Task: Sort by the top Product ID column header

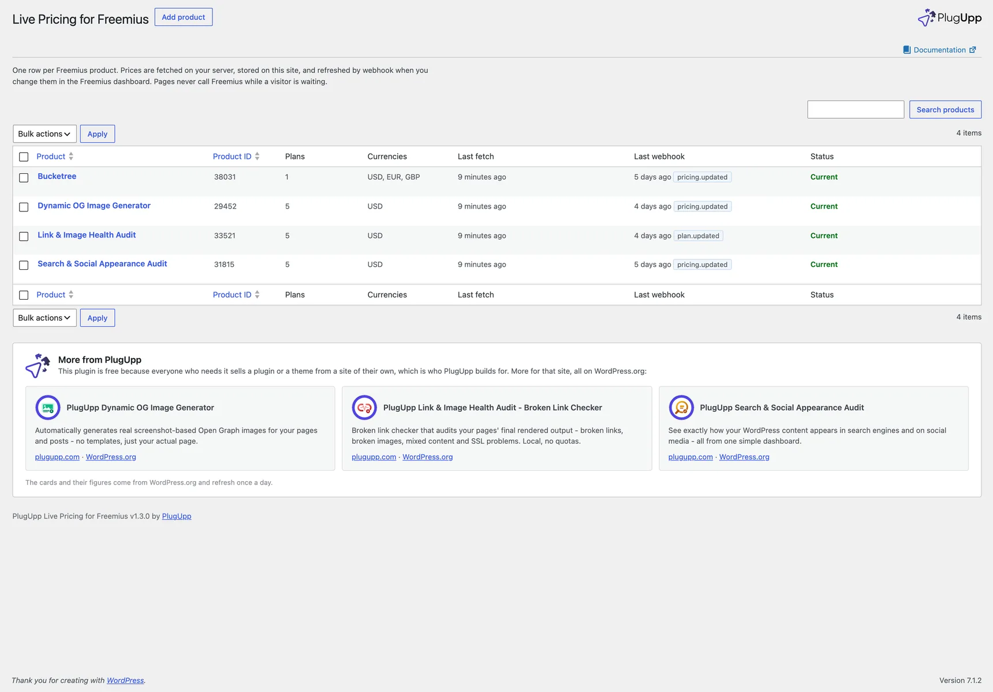Action: click(232, 157)
